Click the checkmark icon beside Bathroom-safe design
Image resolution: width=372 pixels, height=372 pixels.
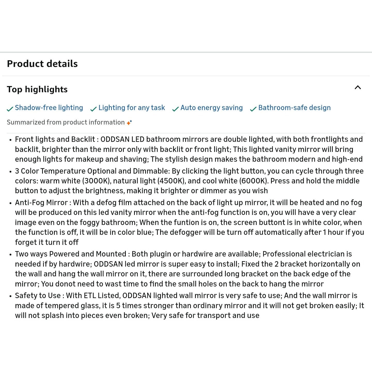click(x=253, y=109)
